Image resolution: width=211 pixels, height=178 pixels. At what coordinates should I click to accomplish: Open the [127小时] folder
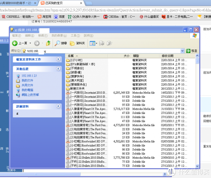[78, 60]
